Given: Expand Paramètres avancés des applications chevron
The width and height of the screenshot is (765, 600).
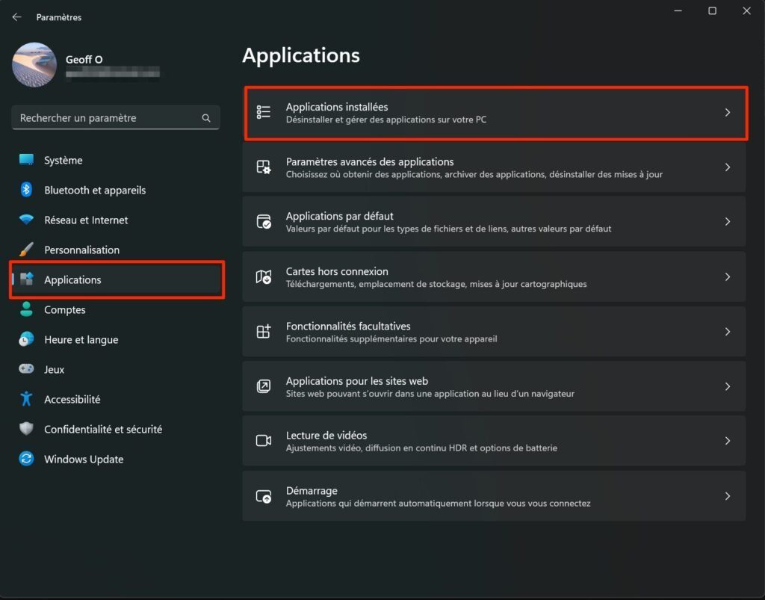Looking at the screenshot, I should [x=728, y=167].
